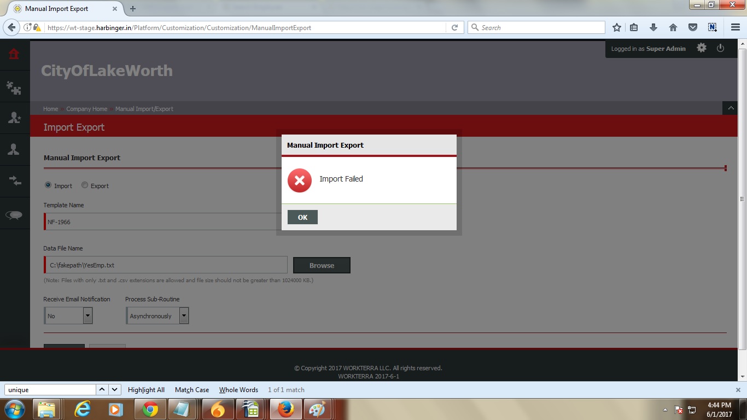Click the settings gear icon
747x420 pixels.
pyautogui.click(x=702, y=48)
